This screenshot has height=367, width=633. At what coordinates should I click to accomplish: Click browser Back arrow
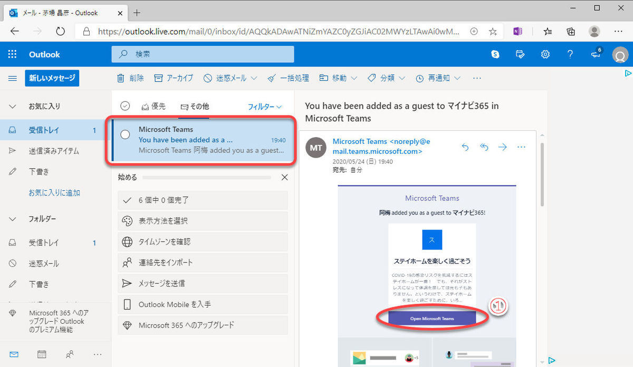point(14,32)
